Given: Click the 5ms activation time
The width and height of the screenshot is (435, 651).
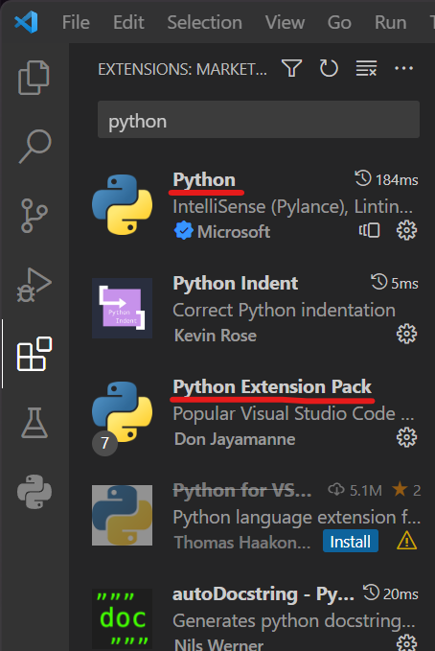Looking at the screenshot, I should point(395,283).
